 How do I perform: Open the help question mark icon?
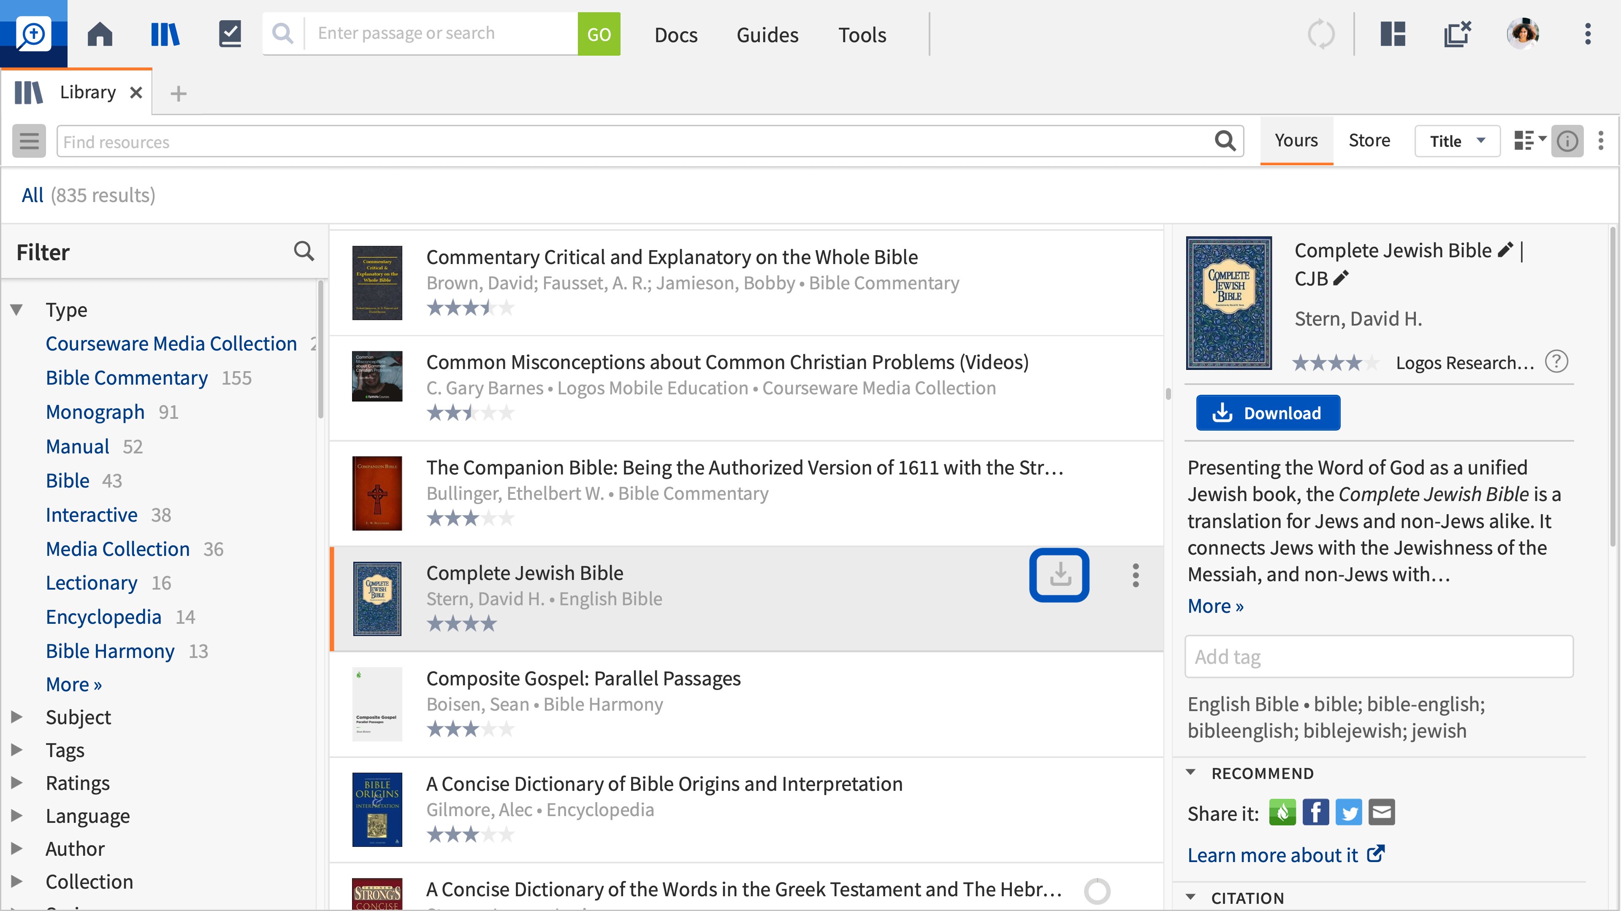pyautogui.click(x=1557, y=361)
